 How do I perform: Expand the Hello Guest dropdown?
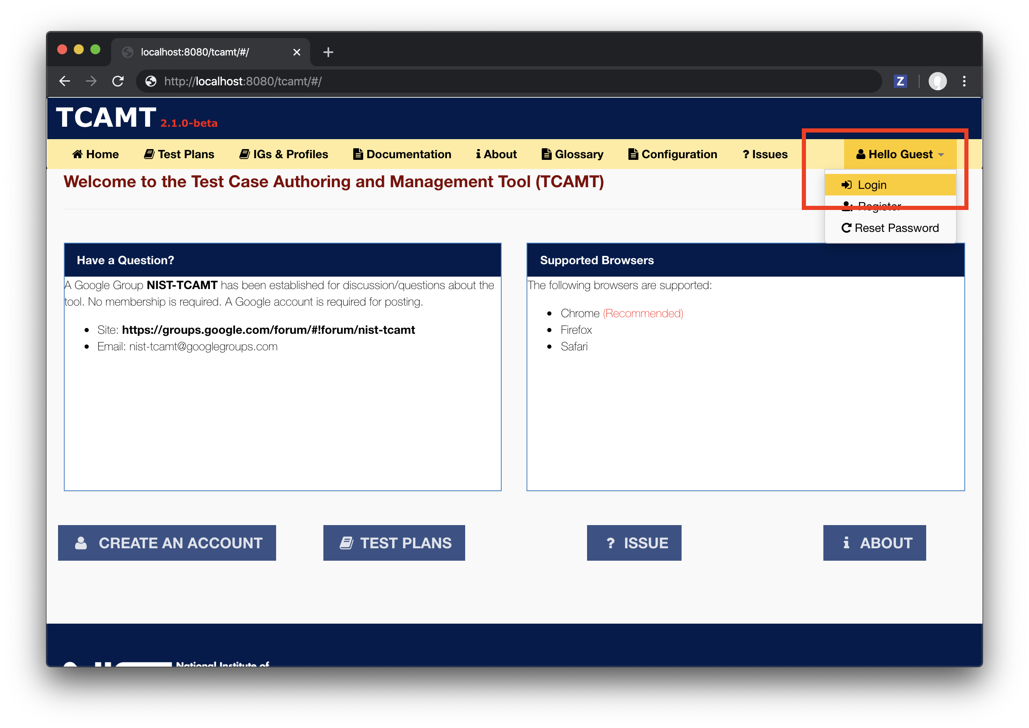click(900, 154)
